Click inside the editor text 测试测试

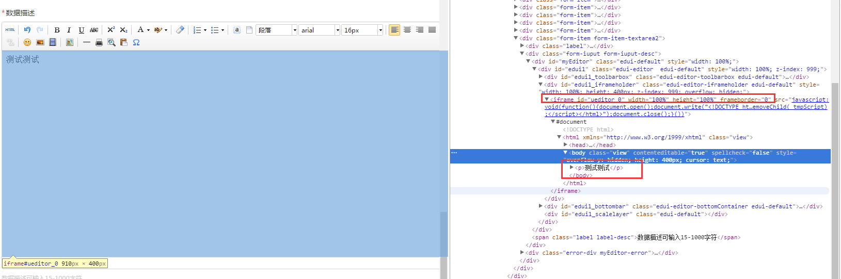(23, 60)
